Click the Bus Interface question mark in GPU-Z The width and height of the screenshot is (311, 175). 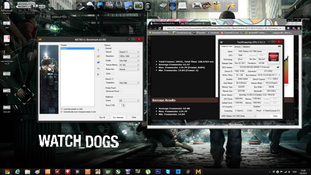click(x=279, y=75)
